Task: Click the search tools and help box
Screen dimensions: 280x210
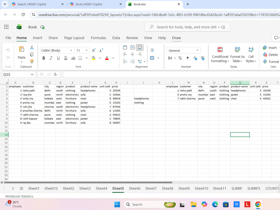Action: (187, 27)
